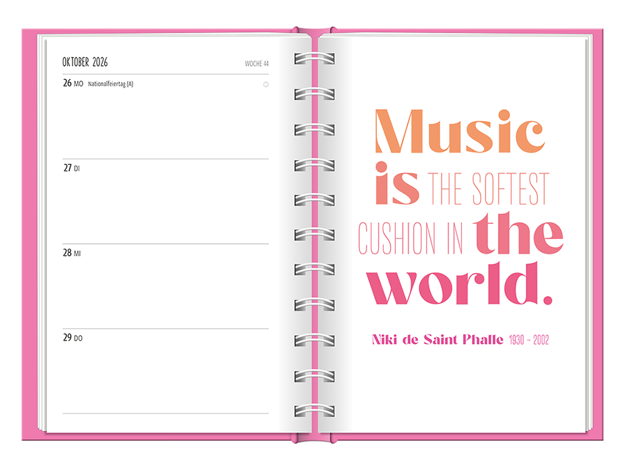The image size is (625, 469).
Task: Click the thin outlined "THE SOFTEST" text
Action: (489, 189)
